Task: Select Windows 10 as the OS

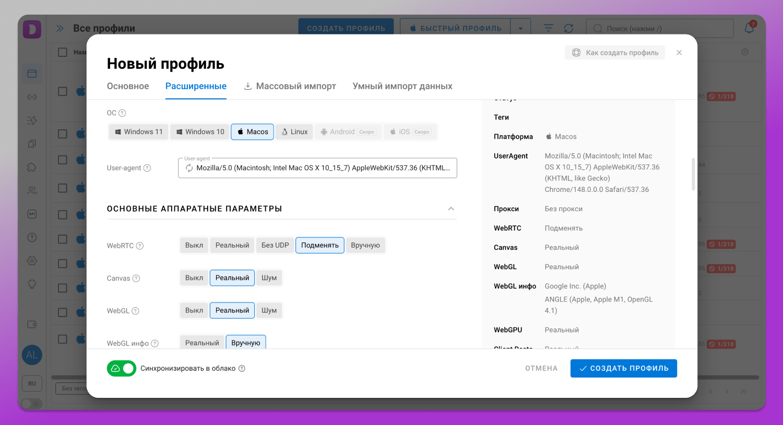Action: [x=200, y=132]
